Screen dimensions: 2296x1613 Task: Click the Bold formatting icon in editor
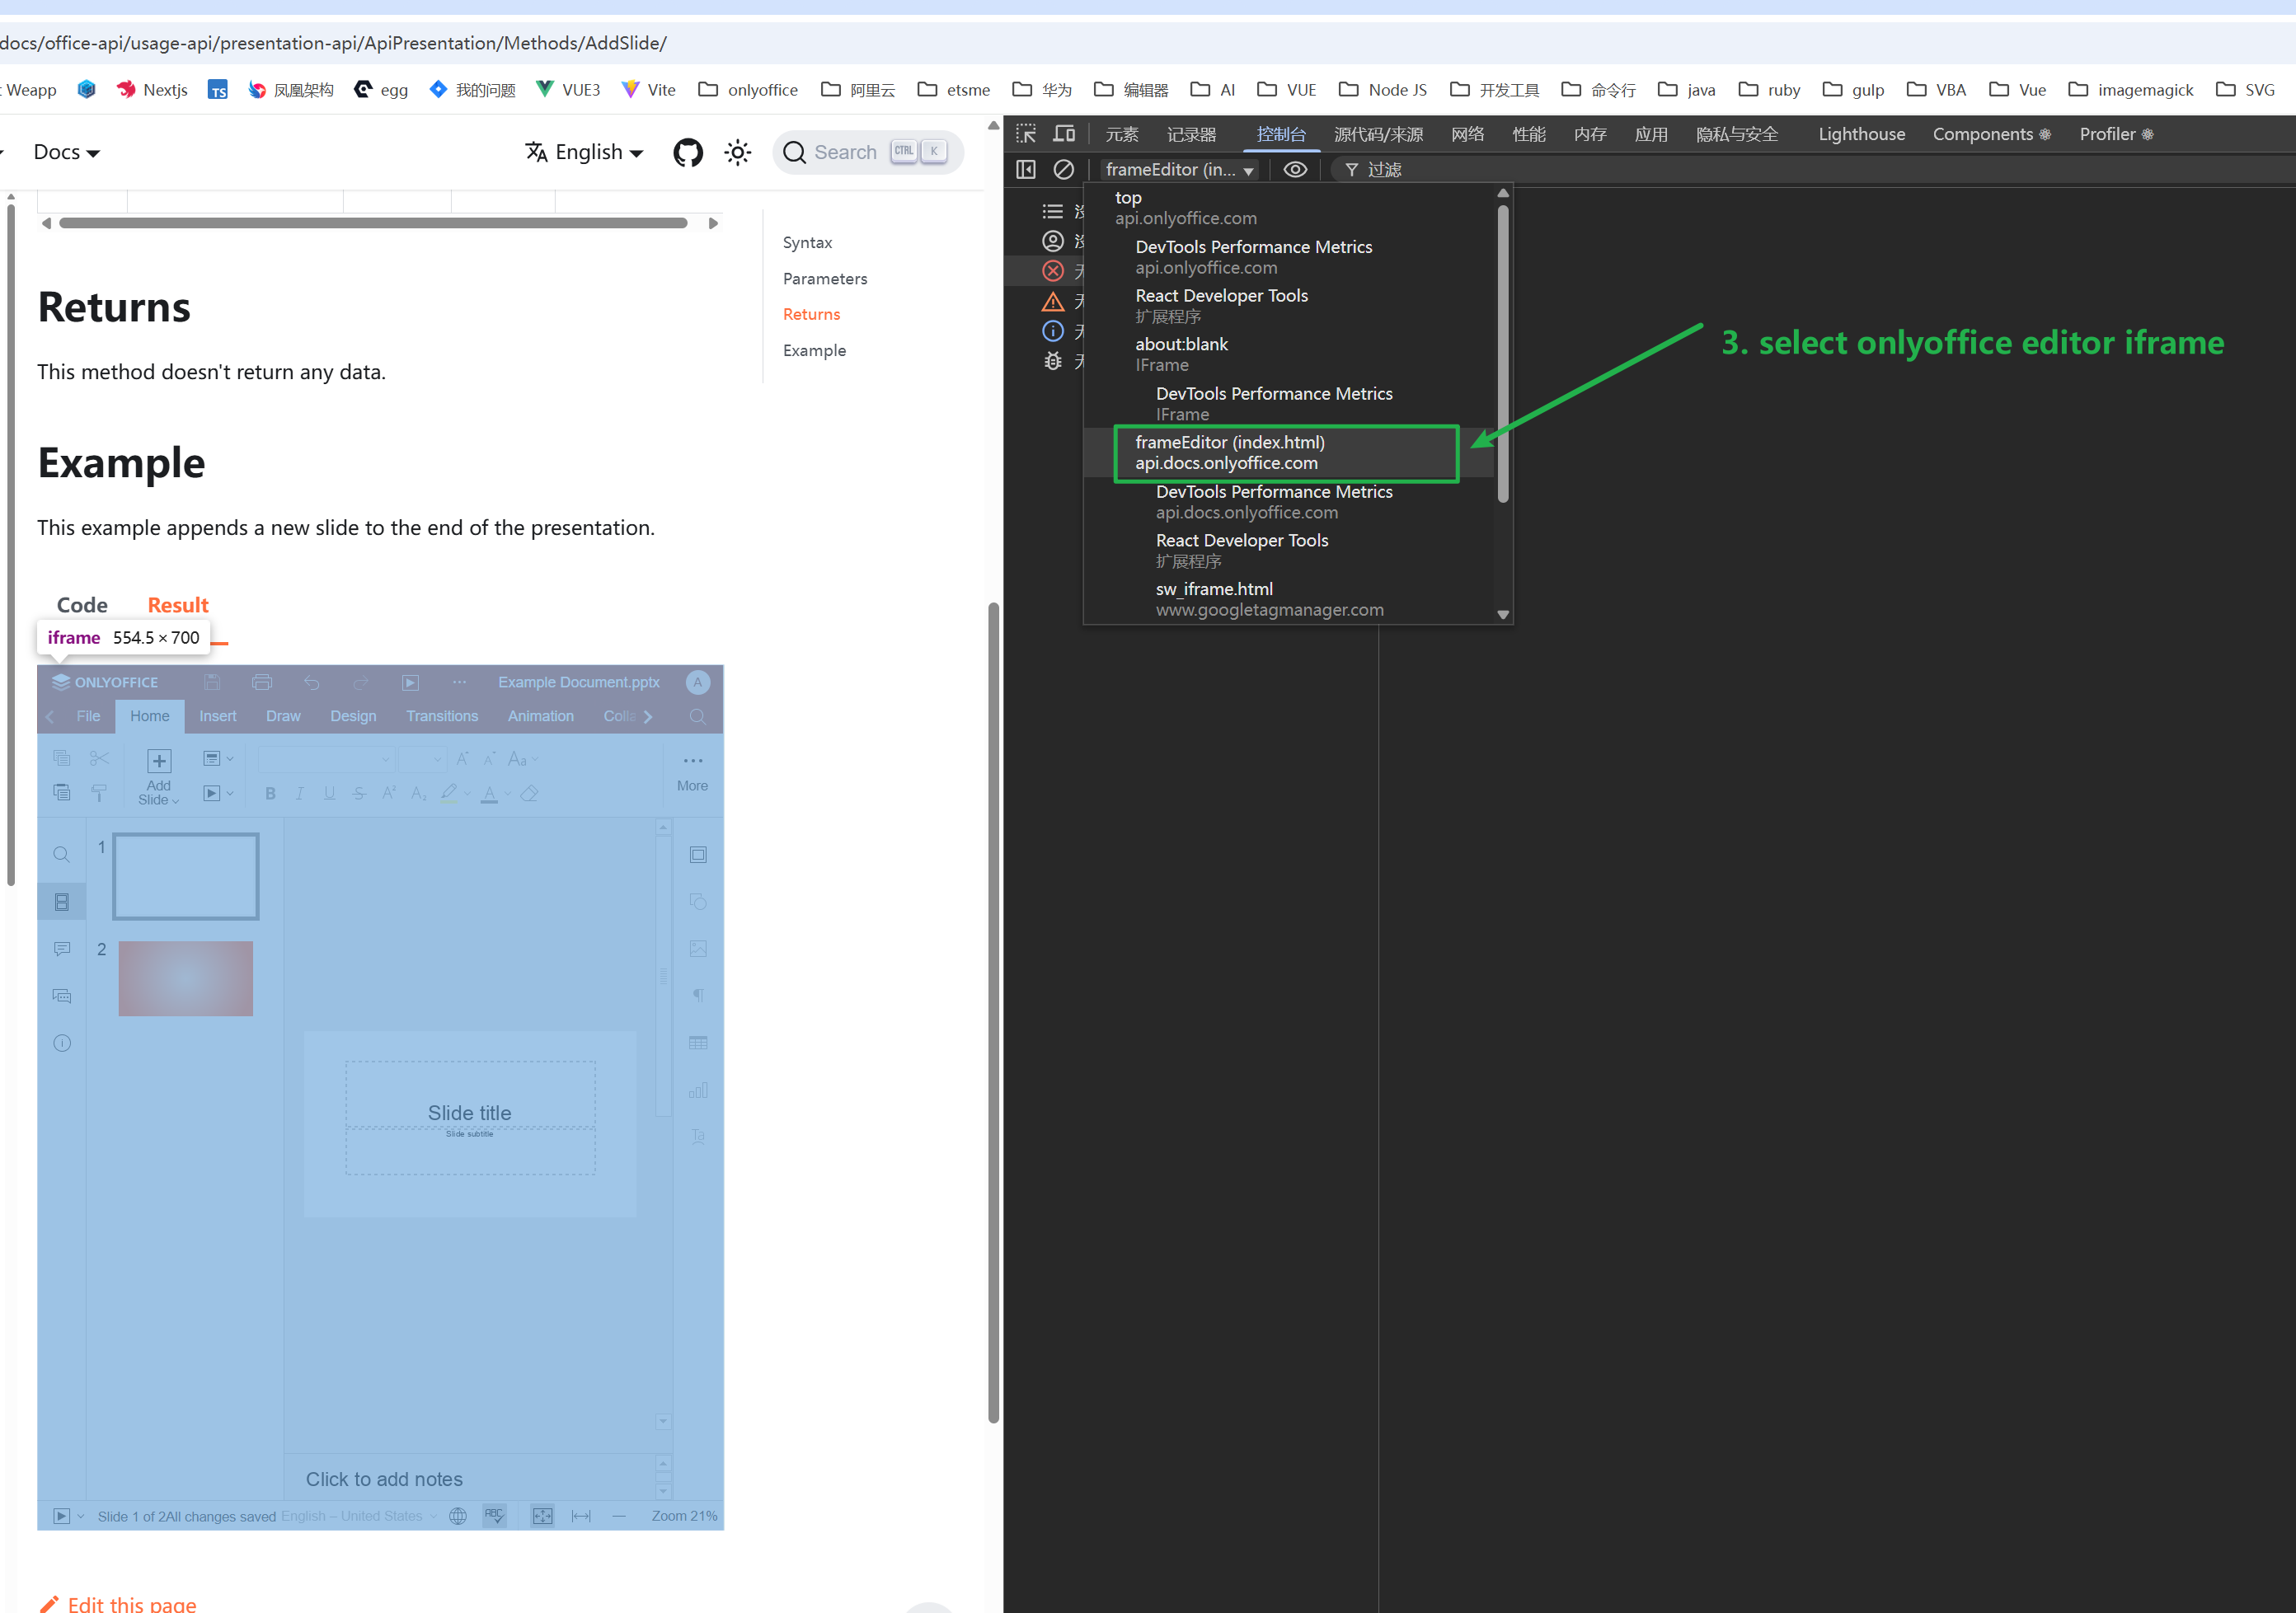coord(270,794)
